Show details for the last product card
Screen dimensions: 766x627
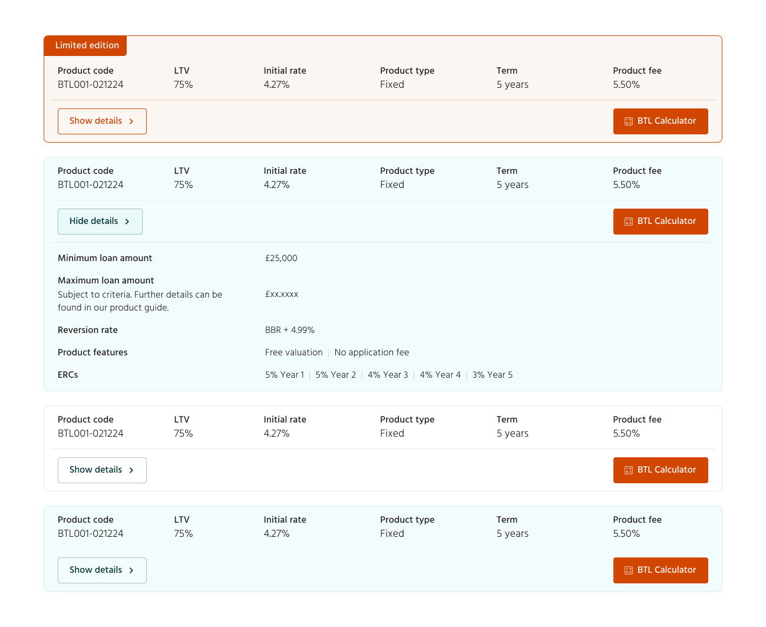102,570
